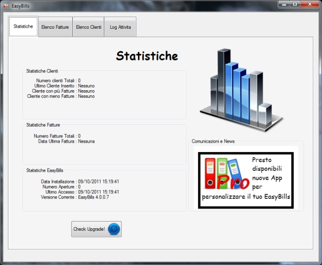
Task: Click 'Data Ultima Fattura : Nessuna' text
Action: [66, 141]
